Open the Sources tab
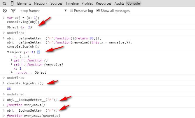The height and width of the screenshot is (118, 195). pyautogui.click(x=56, y=3)
